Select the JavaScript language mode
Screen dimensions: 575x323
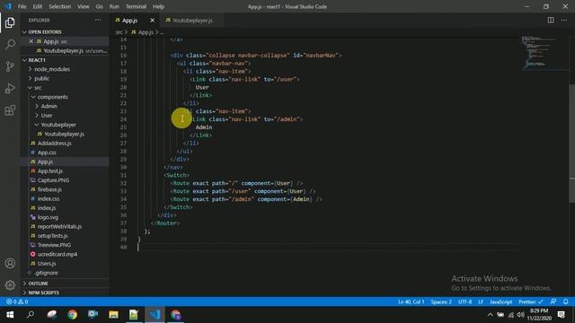tap(501, 301)
